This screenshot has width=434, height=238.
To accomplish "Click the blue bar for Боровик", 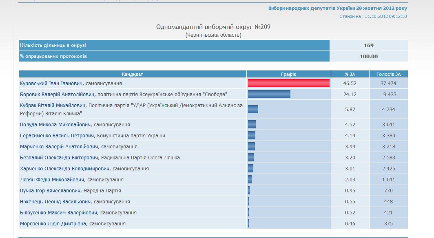I will (x=269, y=94).
